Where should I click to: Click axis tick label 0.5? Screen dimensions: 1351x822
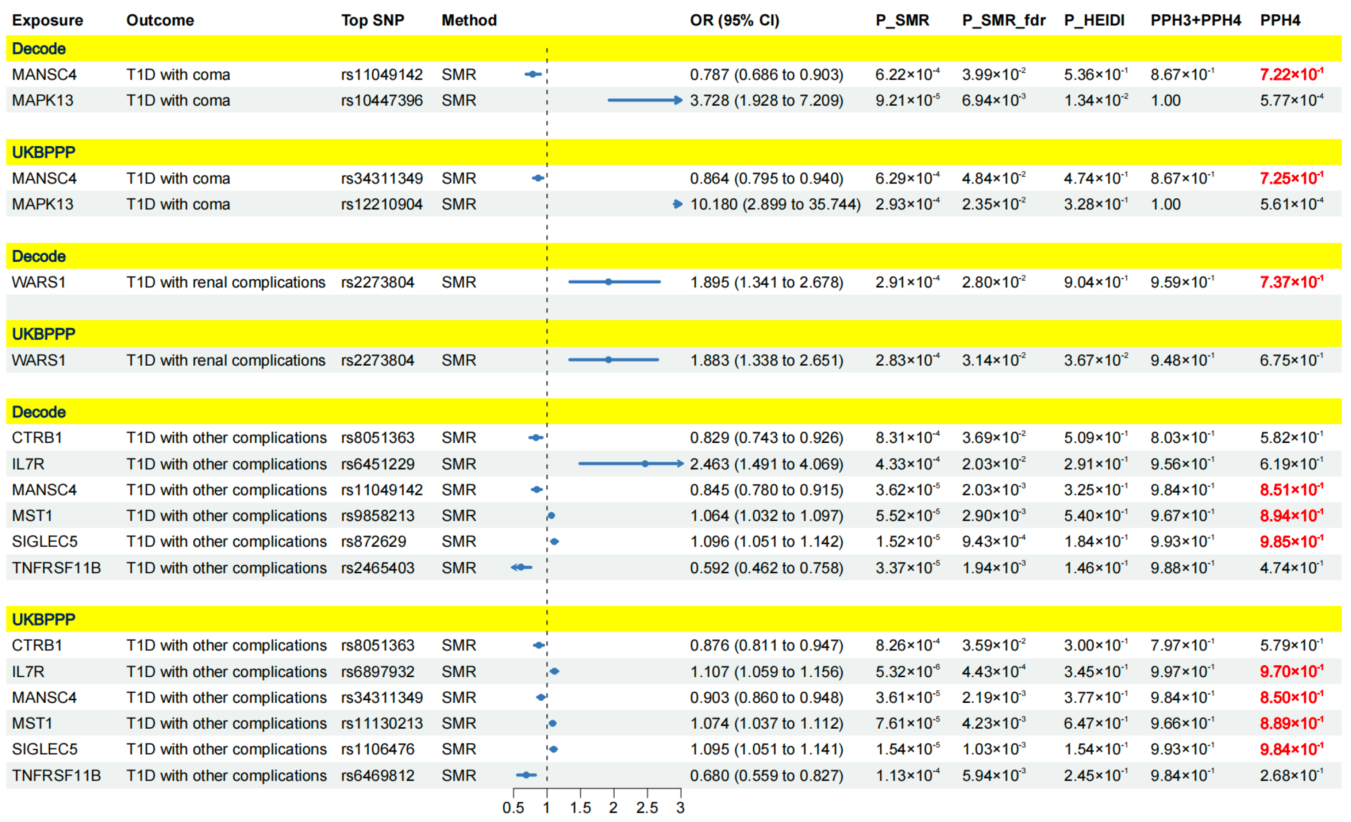tap(513, 808)
